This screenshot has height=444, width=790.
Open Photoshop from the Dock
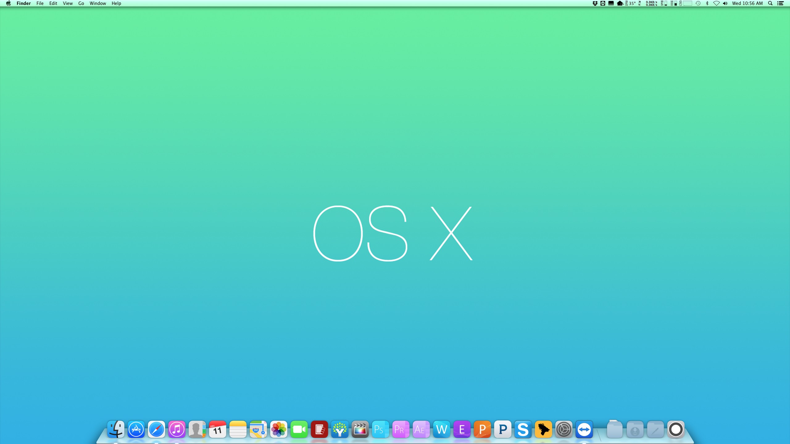click(380, 429)
